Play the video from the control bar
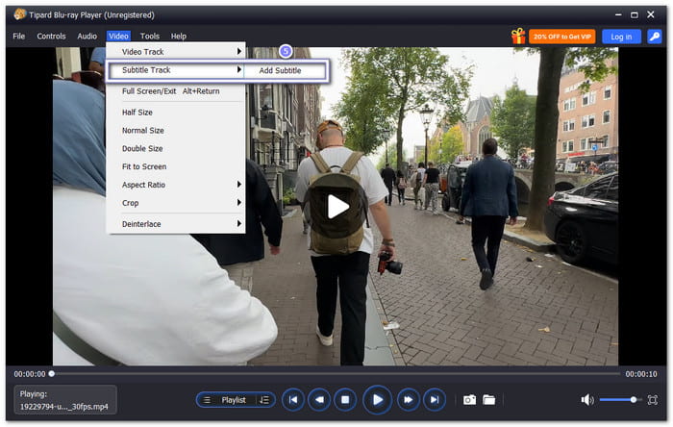The height and width of the screenshot is (427, 673). [x=377, y=400]
